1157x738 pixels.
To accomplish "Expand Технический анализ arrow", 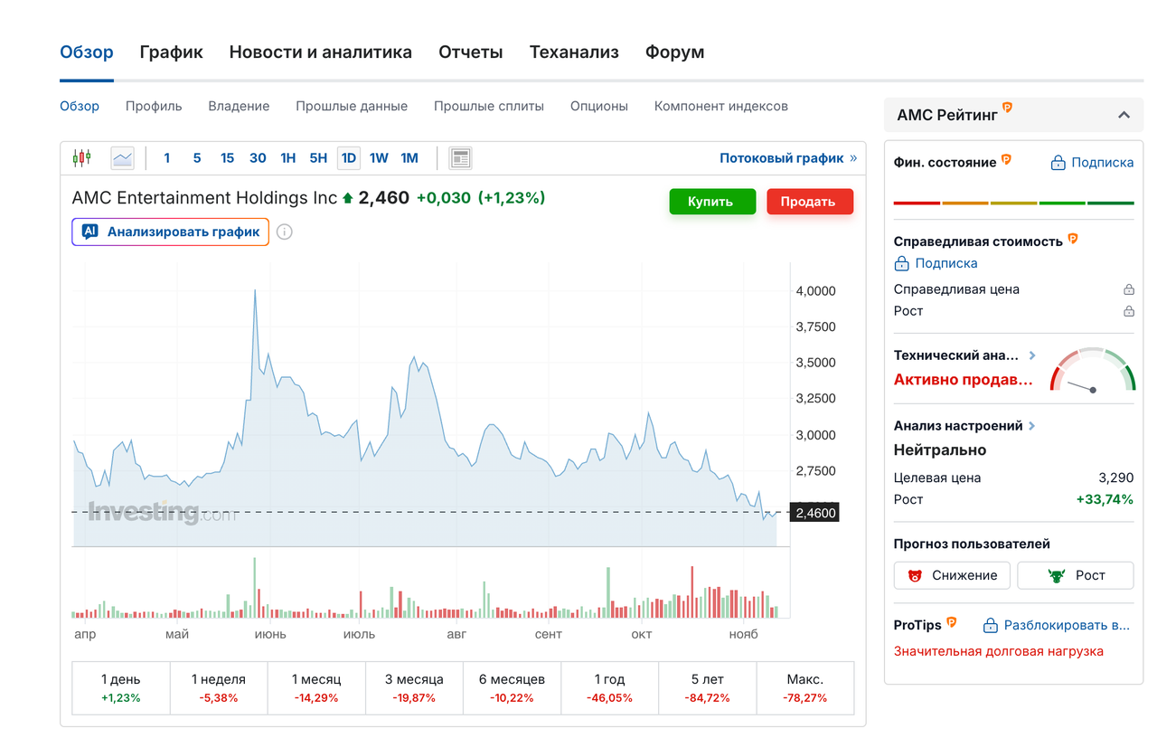I will [x=1032, y=355].
